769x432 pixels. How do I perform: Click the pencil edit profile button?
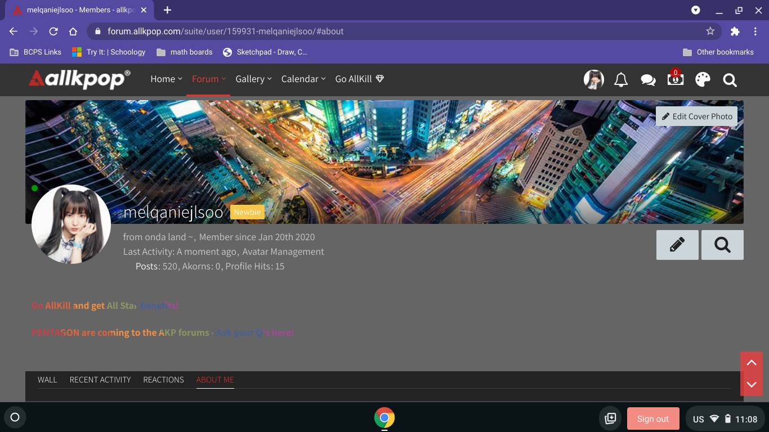click(677, 245)
